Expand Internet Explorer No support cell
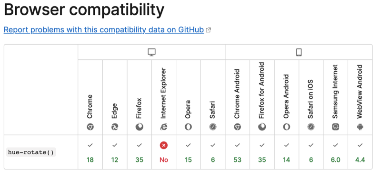 164,152
